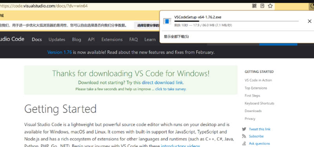Click the browser address bar URL
The image size is (314, 147).
[44, 6]
